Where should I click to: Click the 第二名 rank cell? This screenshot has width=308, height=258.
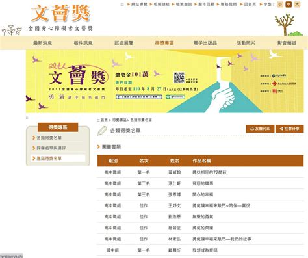pyautogui.click(x=144, y=183)
